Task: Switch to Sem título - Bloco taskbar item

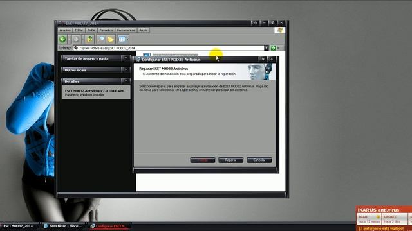Action: [63, 226]
